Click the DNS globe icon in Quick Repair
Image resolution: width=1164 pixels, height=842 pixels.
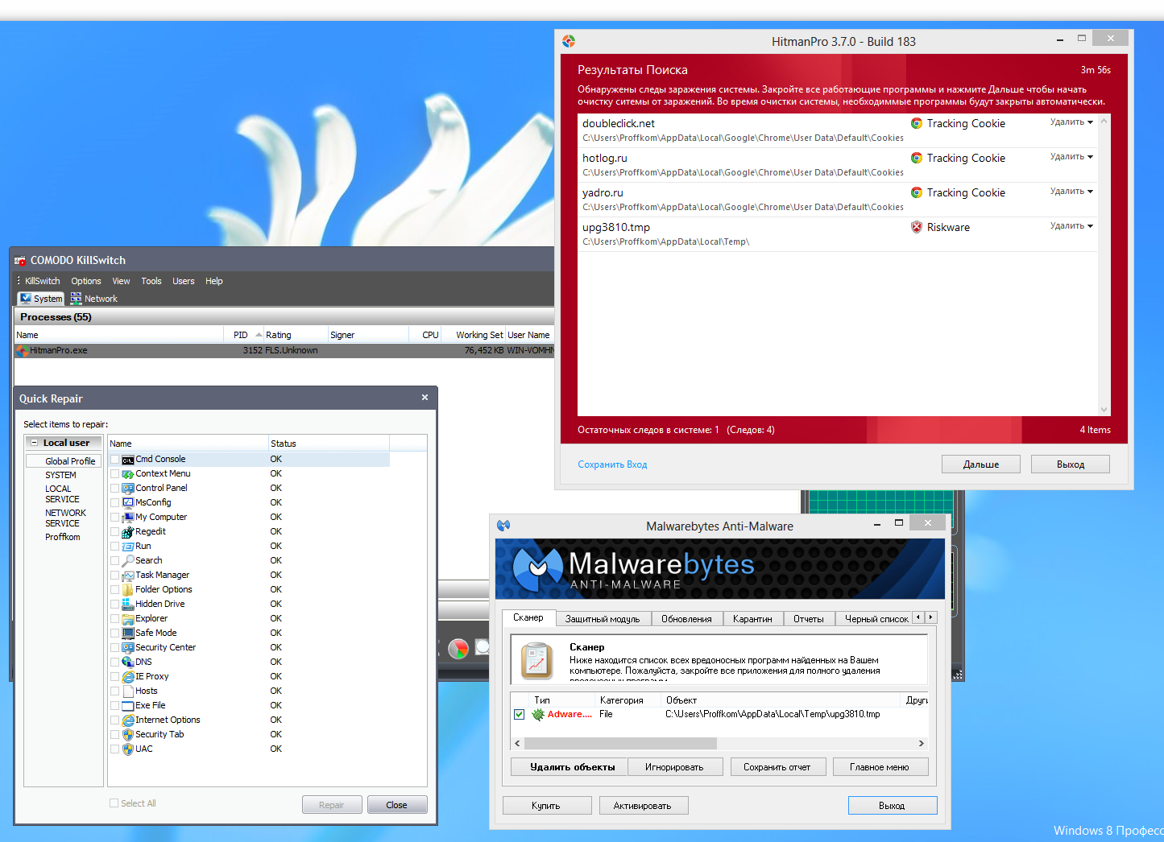point(128,662)
